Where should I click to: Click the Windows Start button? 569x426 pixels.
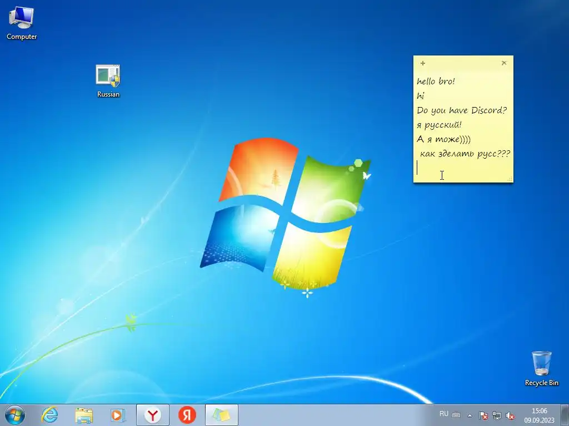pyautogui.click(x=15, y=415)
